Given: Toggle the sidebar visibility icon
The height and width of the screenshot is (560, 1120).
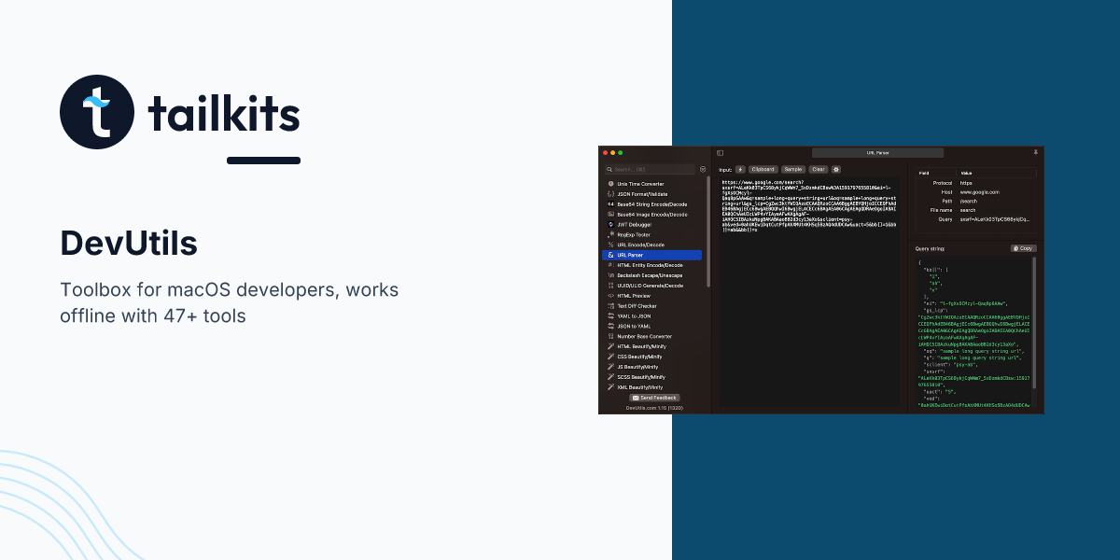Looking at the screenshot, I should [x=721, y=152].
